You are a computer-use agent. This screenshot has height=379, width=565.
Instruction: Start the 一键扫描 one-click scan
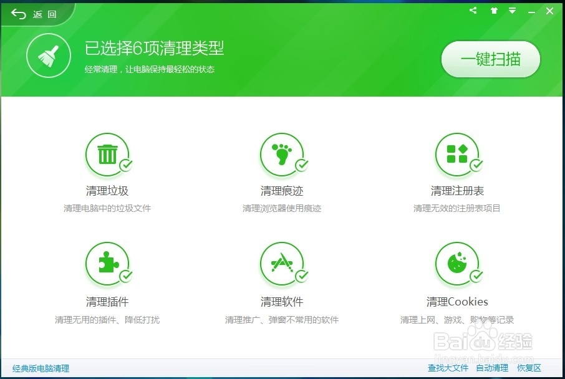(490, 59)
